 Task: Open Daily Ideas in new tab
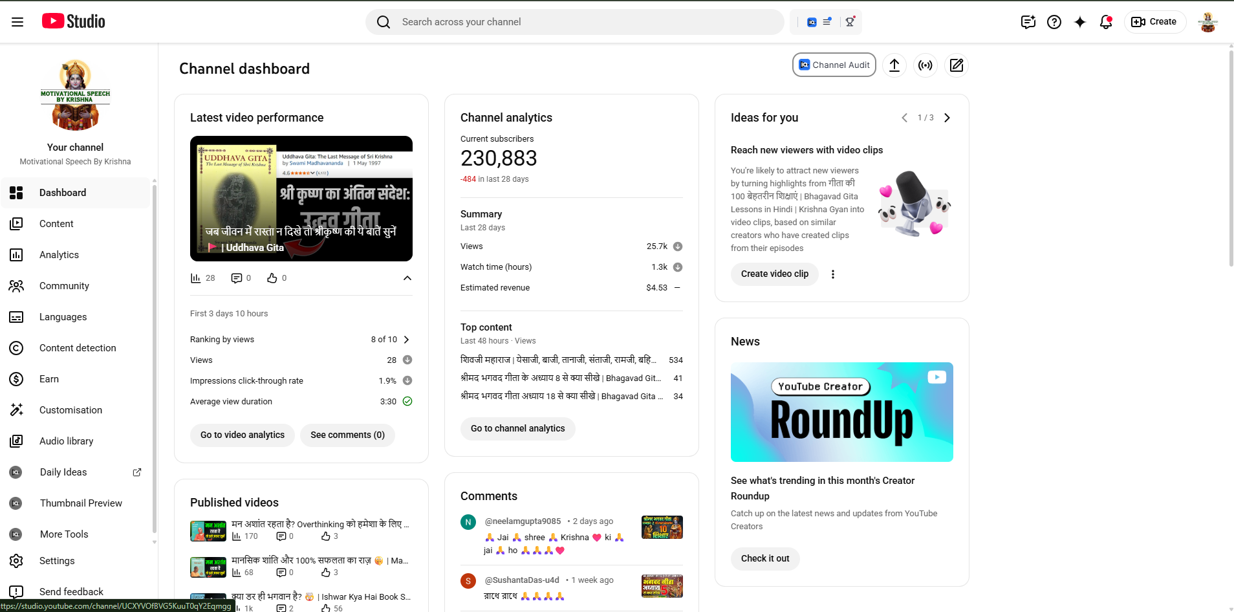tap(136, 472)
